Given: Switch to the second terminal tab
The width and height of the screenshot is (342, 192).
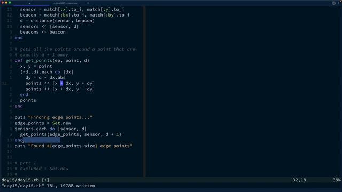Looking at the screenshot, I should [x=66, y=3].
